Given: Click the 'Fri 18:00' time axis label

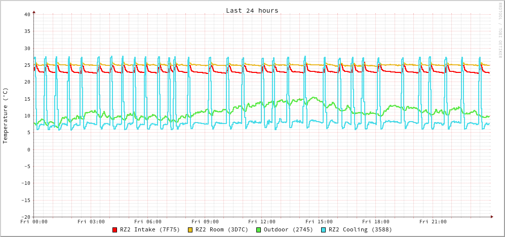Looking at the screenshot, I should pos(376,221).
